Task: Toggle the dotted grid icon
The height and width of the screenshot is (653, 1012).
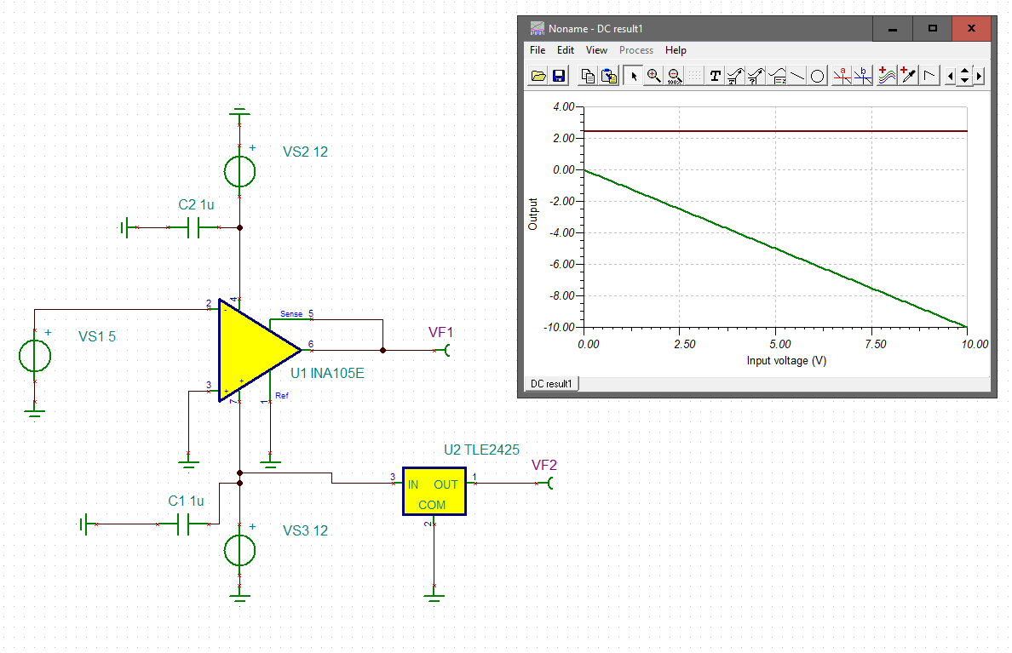Action: click(694, 76)
